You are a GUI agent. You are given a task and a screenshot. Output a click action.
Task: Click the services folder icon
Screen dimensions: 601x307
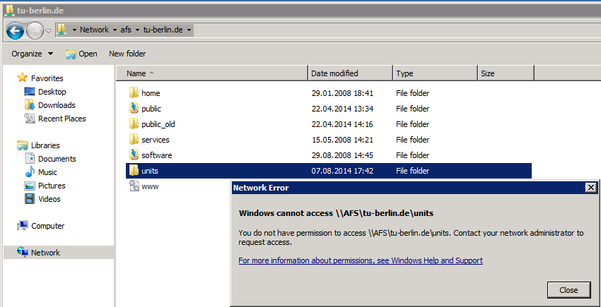click(x=134, y=140)
